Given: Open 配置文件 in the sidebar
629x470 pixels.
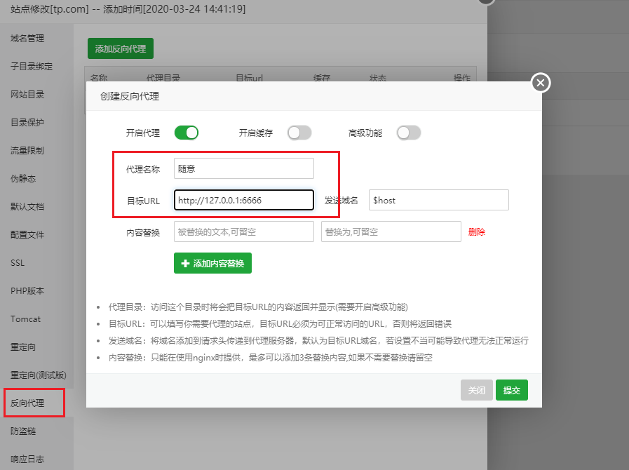Looking at the screenshot, I should [27, 235].
